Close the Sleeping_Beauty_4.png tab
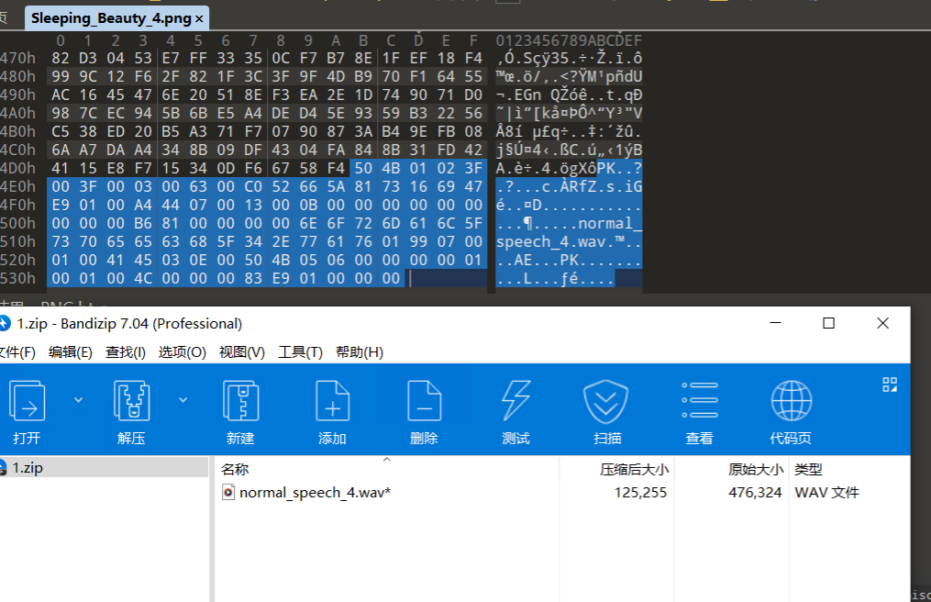The height and width of the screenshot is (602, 931). [200, 19]
